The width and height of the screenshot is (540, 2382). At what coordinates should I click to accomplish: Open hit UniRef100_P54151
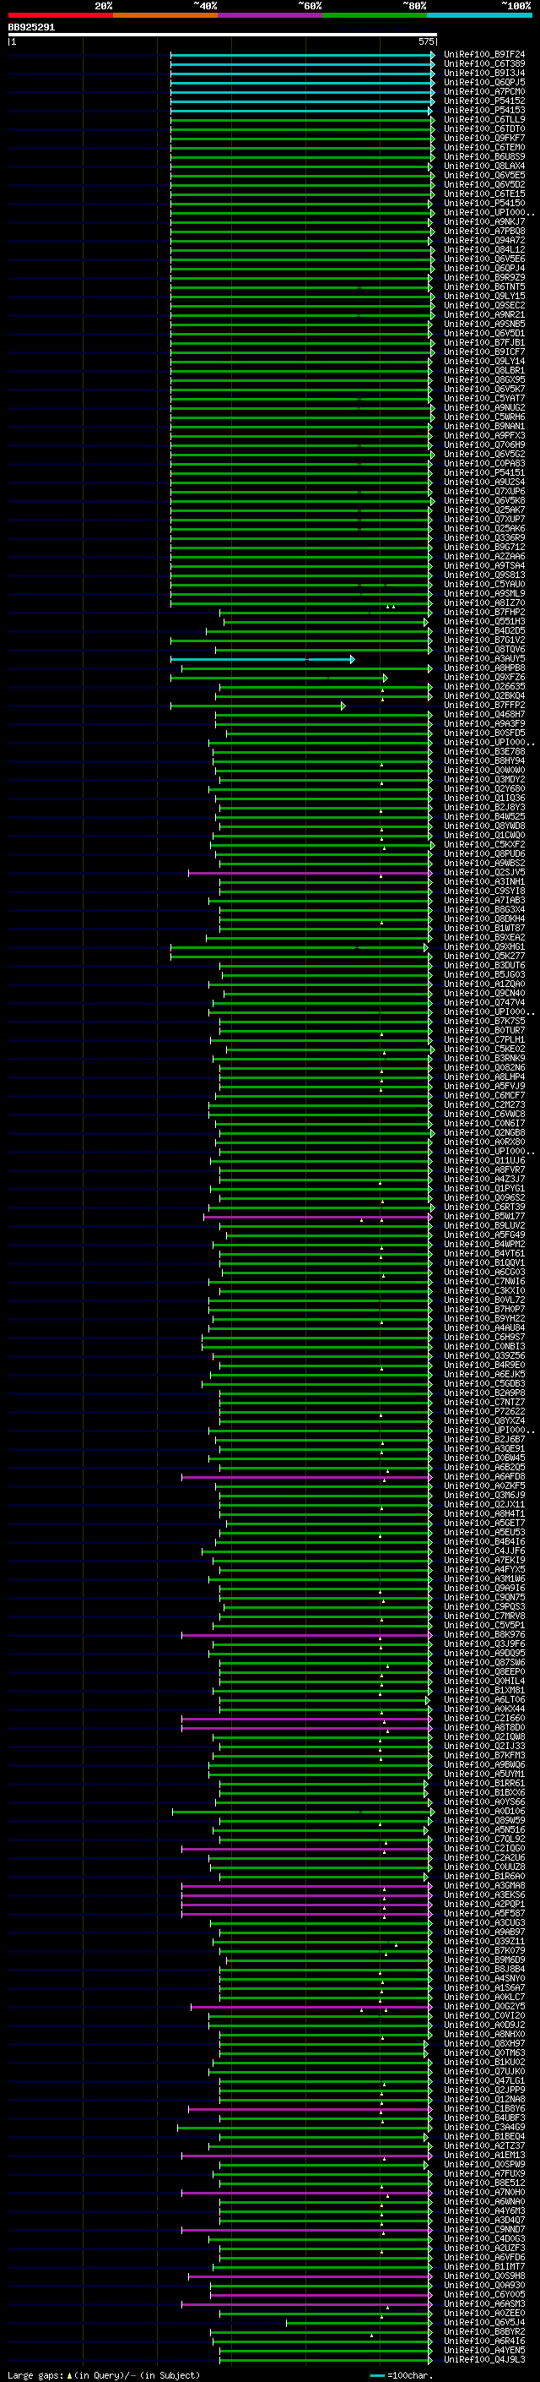tap(484, 472)
